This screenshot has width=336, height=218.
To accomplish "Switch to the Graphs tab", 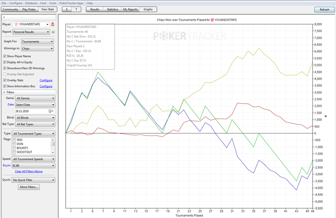I will [x=148, y=10].
